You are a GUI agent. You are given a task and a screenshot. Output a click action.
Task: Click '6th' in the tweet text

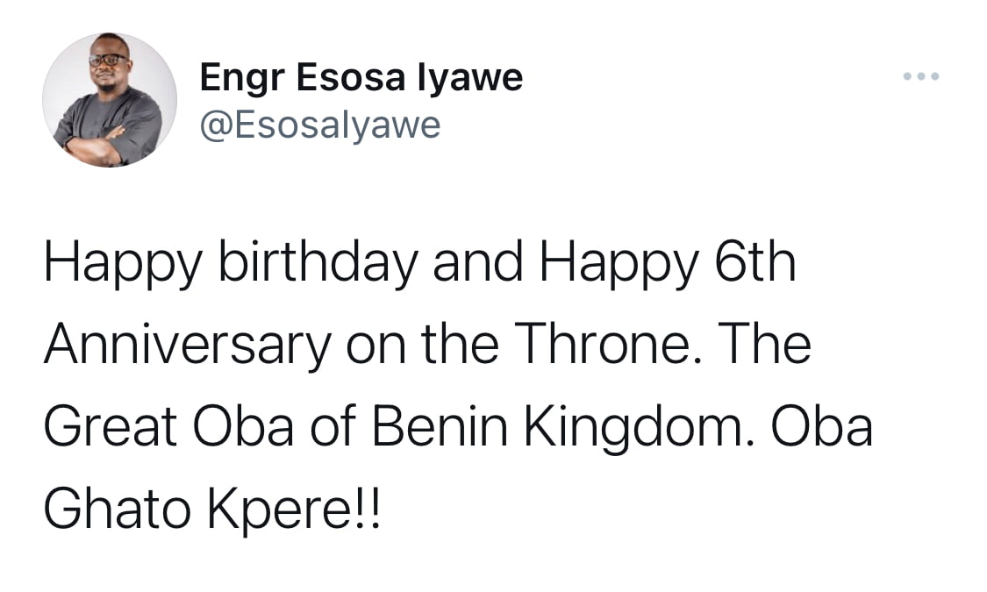755,261
